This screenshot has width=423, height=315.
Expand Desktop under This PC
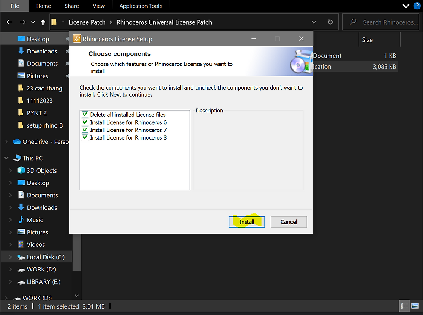pos(10,183)
